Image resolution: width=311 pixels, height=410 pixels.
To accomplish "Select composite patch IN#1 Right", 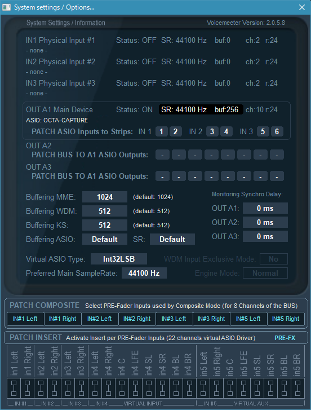I will point(63,319).
